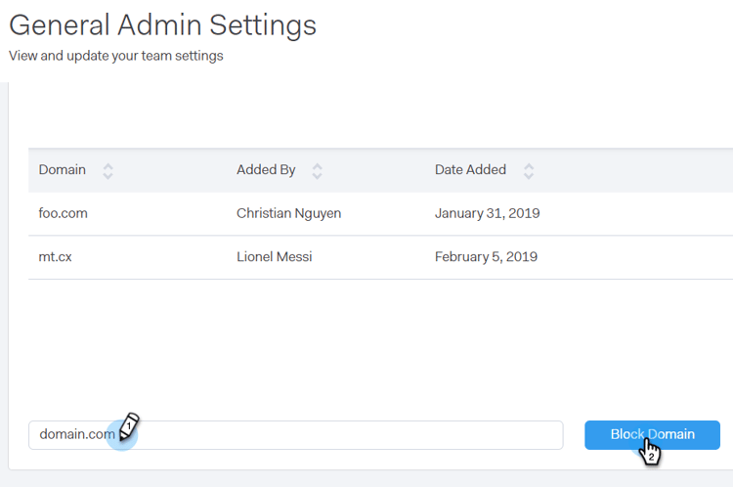Sort the table by Domain column arrows

(x=108, y=170)
